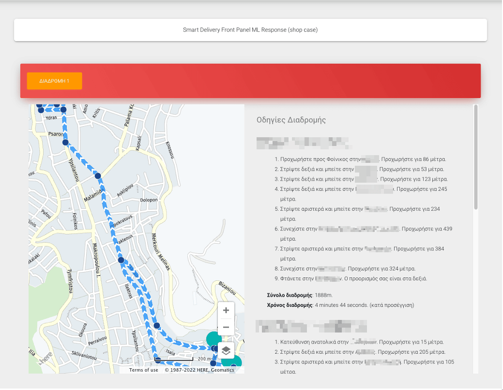This screenshot has height=390, width=503.
Task: Select the waypoint dot above Isaia street
Action: pyautogui.click(x=157, y=325)
